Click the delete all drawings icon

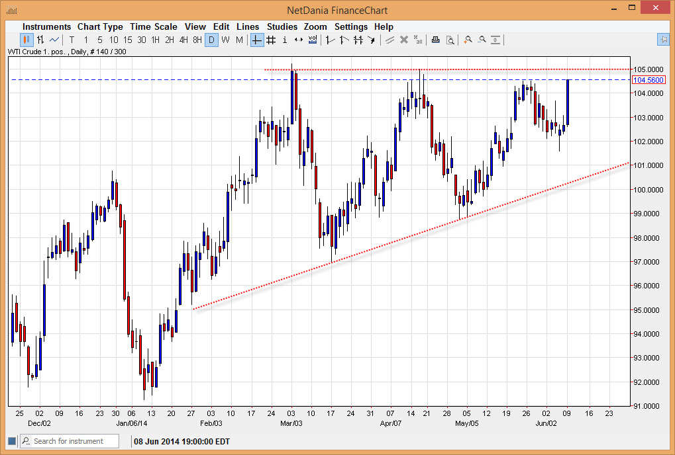[x=418, y=40]
